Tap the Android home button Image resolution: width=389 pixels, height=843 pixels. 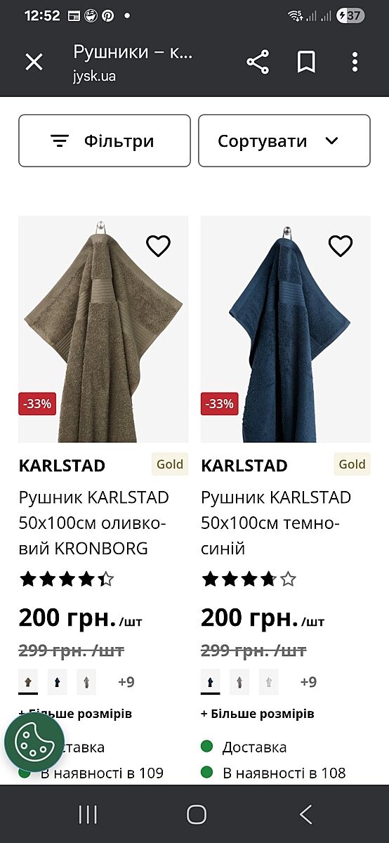click(197, 814)
